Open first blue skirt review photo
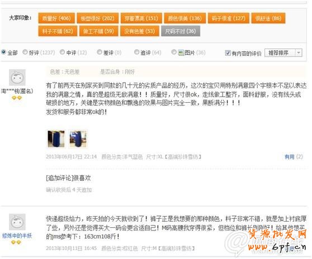 (56, 139)
